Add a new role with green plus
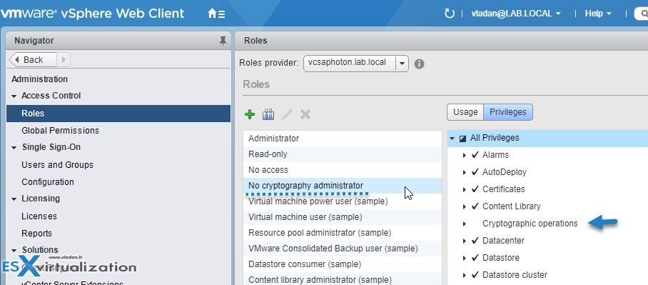648x285 pixels. (x=250, y=114)
